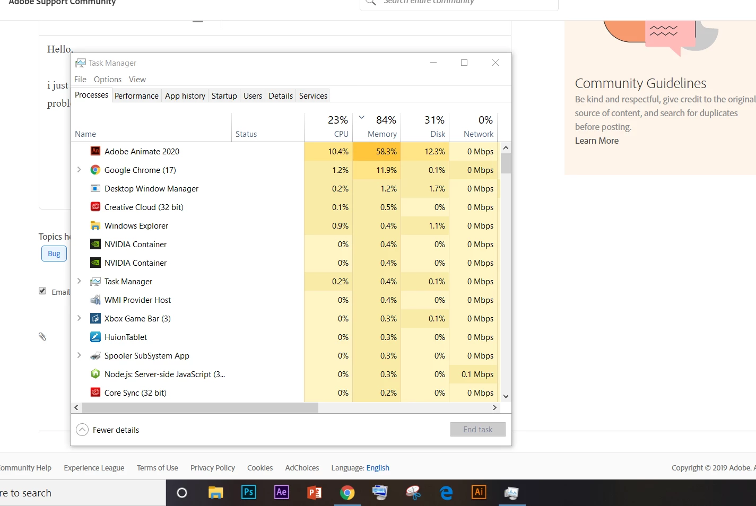Select the HuionTablet process icon

[95, 337]
